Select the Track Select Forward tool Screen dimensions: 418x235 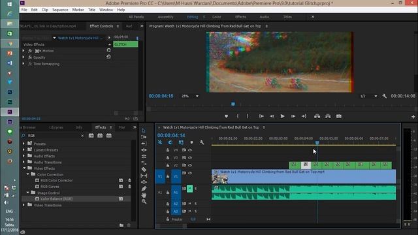[x=144, y=137]
